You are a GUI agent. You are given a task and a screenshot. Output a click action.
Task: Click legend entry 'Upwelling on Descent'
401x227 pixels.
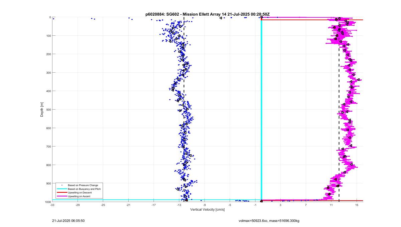tap(80, 193)
